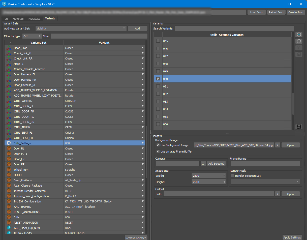This screenshot has height=240, width=307.
Task: Open the Interior_Color_Configuration variant dropdown
Action: tap(143, 196)
